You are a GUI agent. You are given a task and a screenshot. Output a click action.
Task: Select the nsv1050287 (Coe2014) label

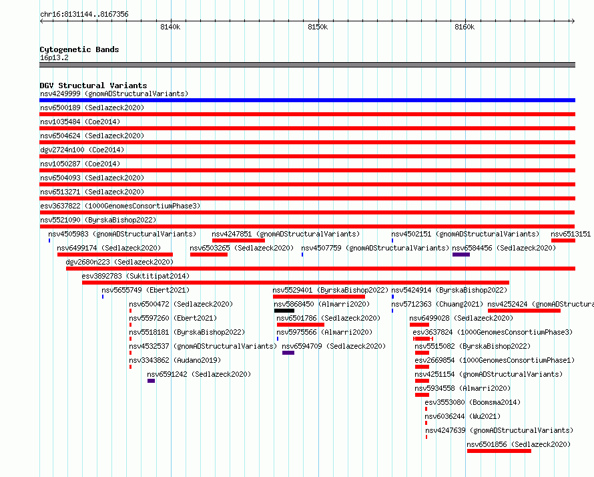[80, 164]
